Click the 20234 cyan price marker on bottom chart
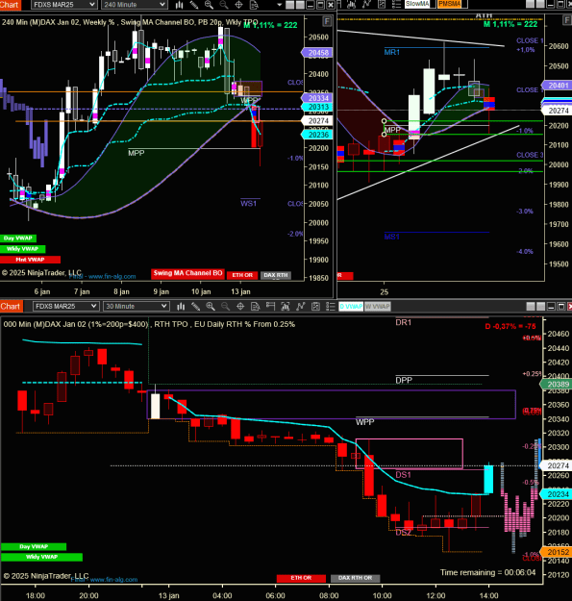 tap(557, 494)
